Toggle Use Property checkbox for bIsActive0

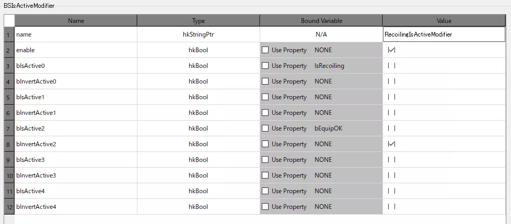[265, 66]
